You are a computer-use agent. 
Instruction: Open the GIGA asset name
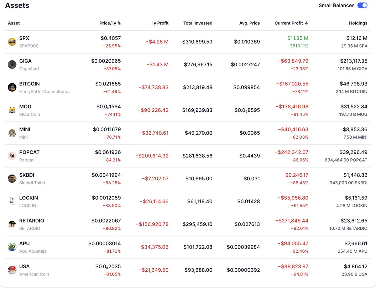(25, 61)
